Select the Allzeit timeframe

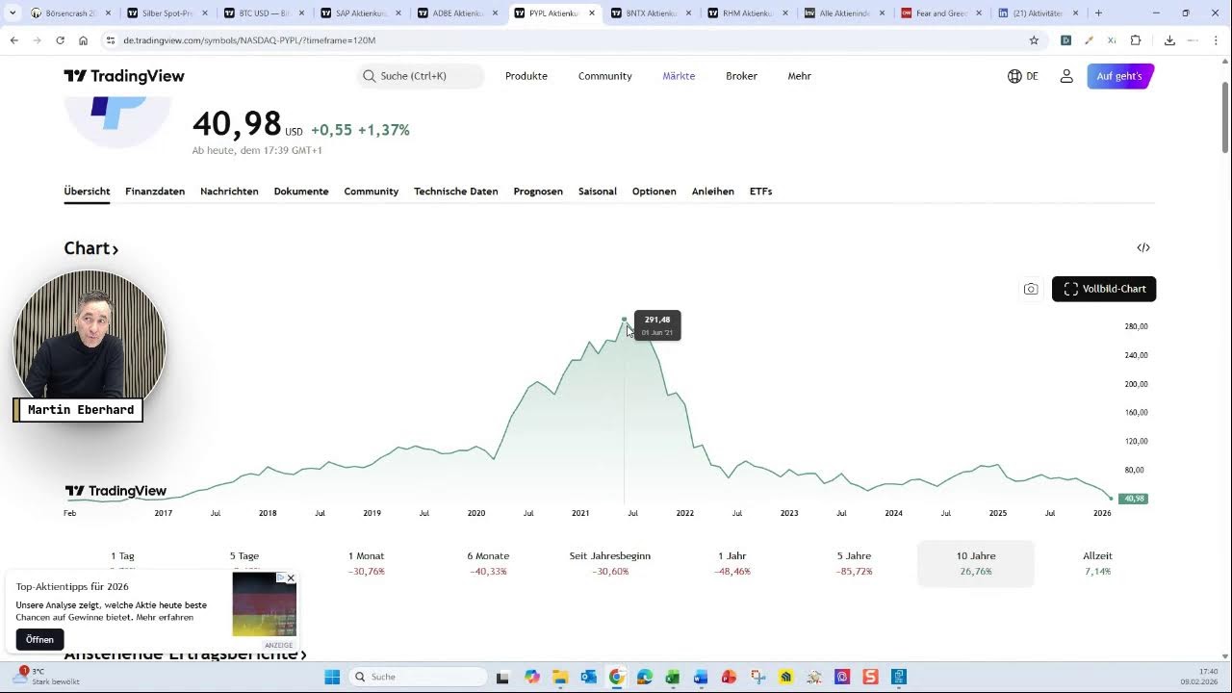point(1097,563)
